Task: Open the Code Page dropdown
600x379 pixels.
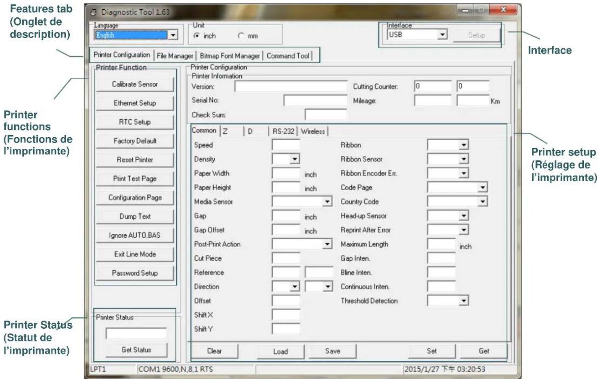Action: click(x=482, y=187)
